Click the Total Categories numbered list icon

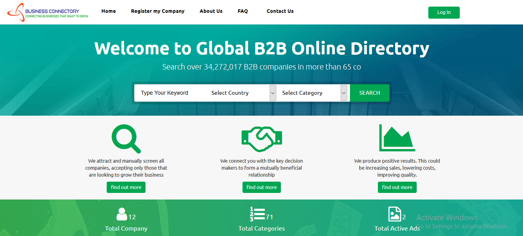[257, 214]
